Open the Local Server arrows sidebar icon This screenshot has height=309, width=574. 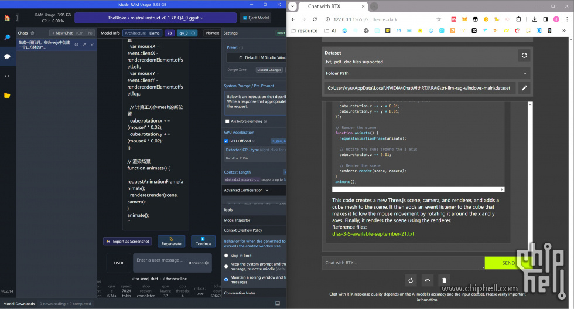click(x=7, y=76)
